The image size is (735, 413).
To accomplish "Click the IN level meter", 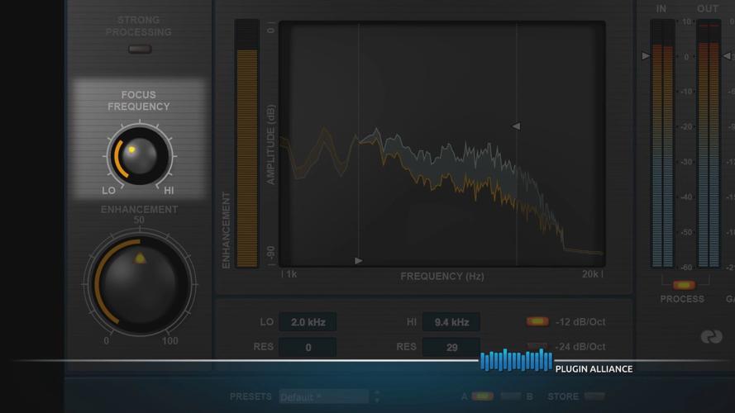I will (x=662, y=143).
